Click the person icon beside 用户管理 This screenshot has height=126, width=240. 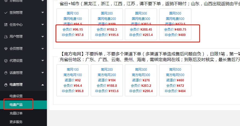click(6, 37)
